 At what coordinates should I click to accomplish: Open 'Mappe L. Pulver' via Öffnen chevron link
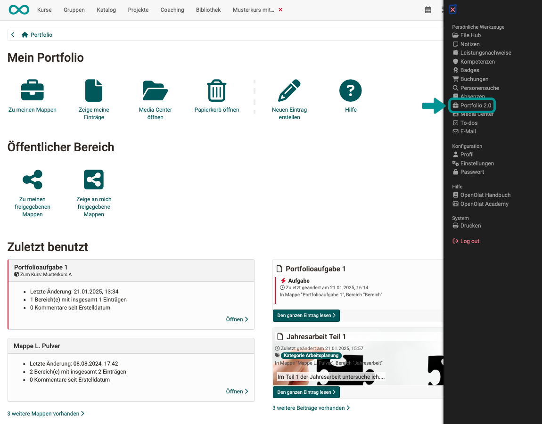tap(237, 391)
